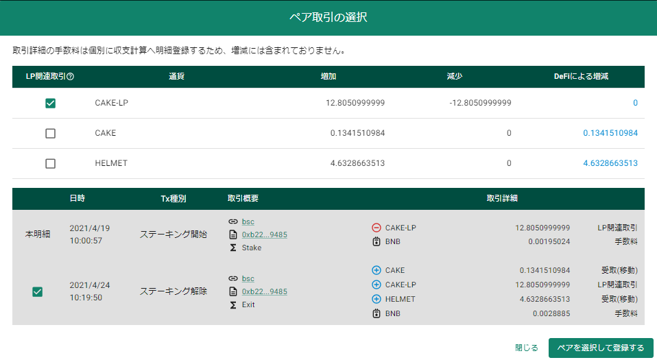The width and height of the screenshot is (657, 360).
Task: Click the DeFi change value 0 for CAKE-LP
Action: (635, 103)
